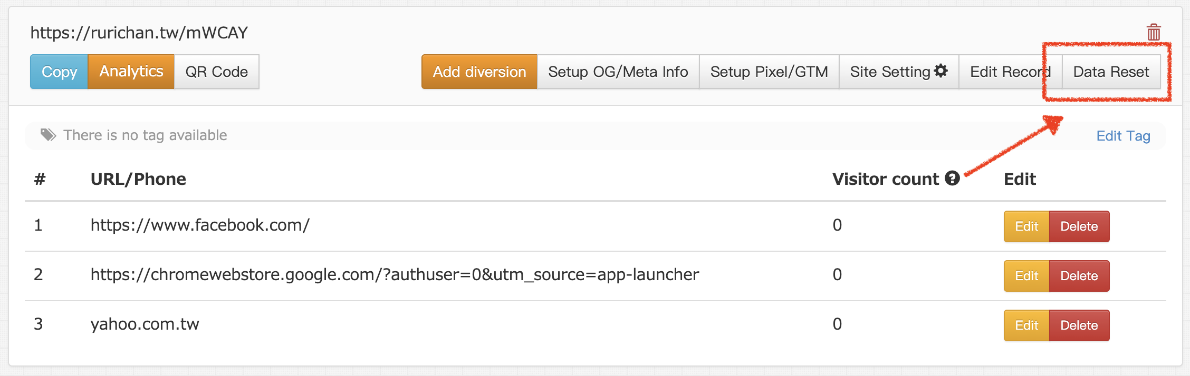The height and width of the screenshot is (376, 1190).
Task: Delete the facebook.com diversion row
Action: 1079,226
